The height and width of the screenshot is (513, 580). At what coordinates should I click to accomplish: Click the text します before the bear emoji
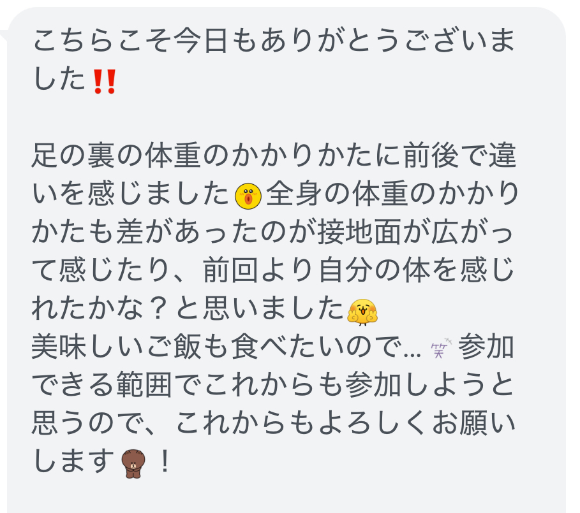pyautogui.click(x=74, y=461)
